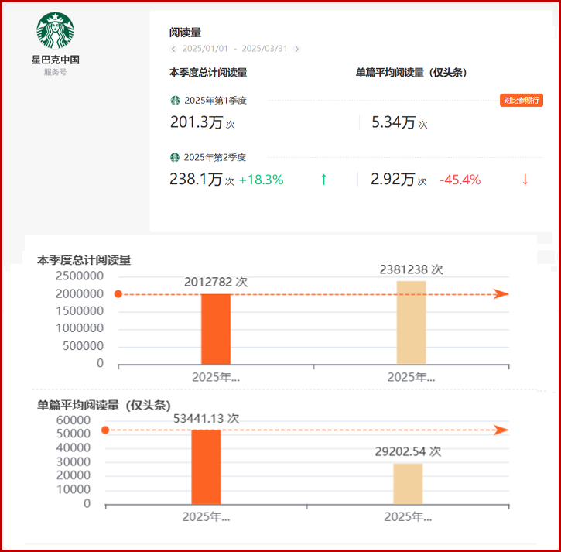Click the 2500000 axis label
The image size is (561, 552).
(x=80, y=276)
